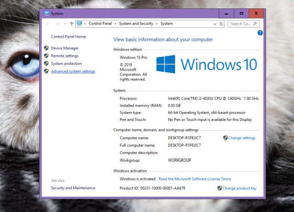Click Change product key link
Image resolution: width=294 pixels, height=212 pixels.
pos(240,188)
